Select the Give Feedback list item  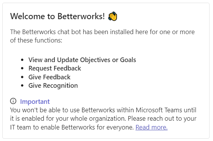coord(49,77)
